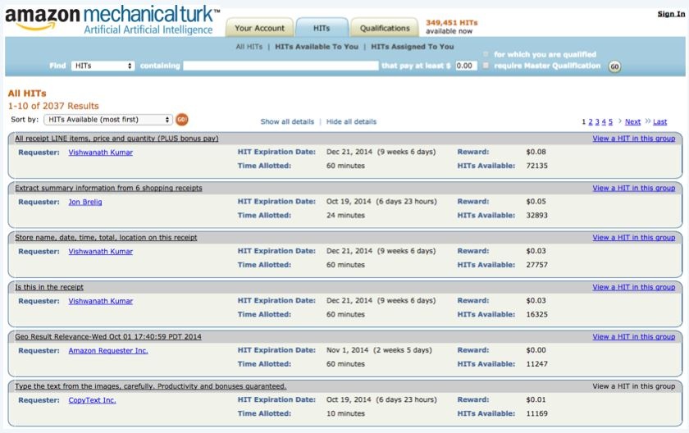Open requester Jon Brelig
Screen dimensions: 689x433
[x=85, y=202]
